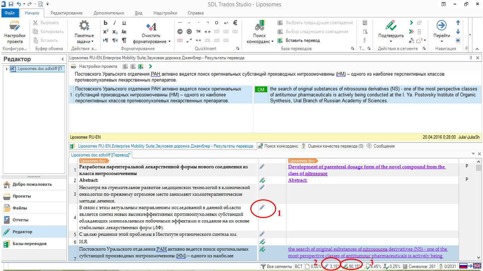Open the Файлы view
The height and width of the screenshot is (271, 483).
click(34, 208)
